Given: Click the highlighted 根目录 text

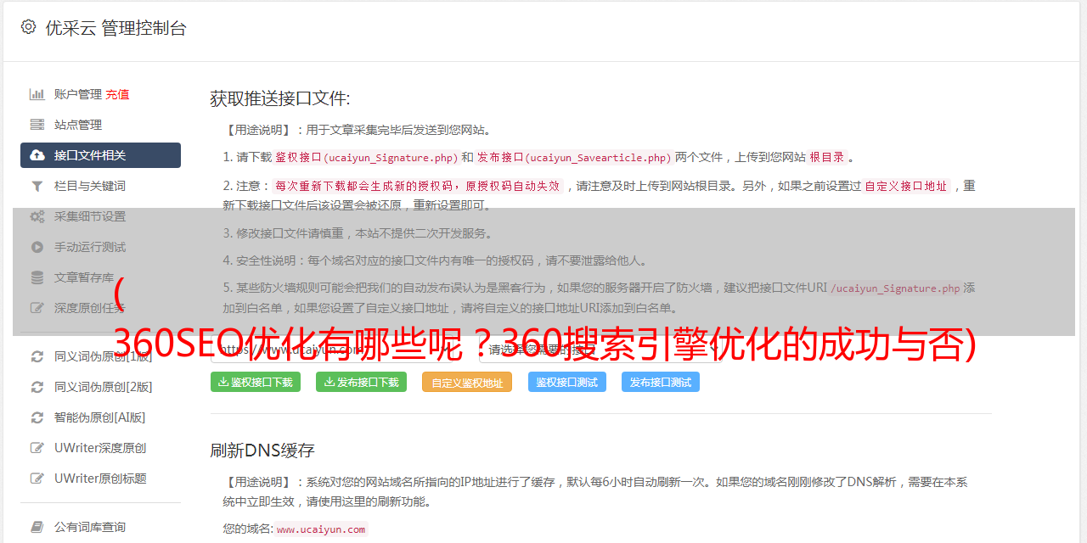Looking at the screenshot, I should tap(827, 157).
